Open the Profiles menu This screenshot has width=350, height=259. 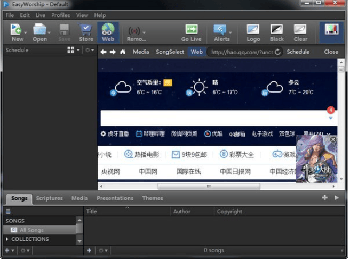tap(60, 15)
